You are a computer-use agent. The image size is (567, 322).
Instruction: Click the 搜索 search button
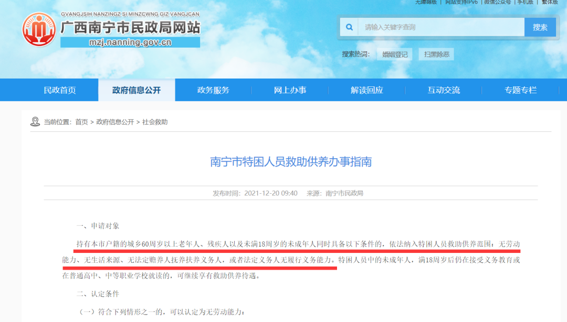[540, 27]
